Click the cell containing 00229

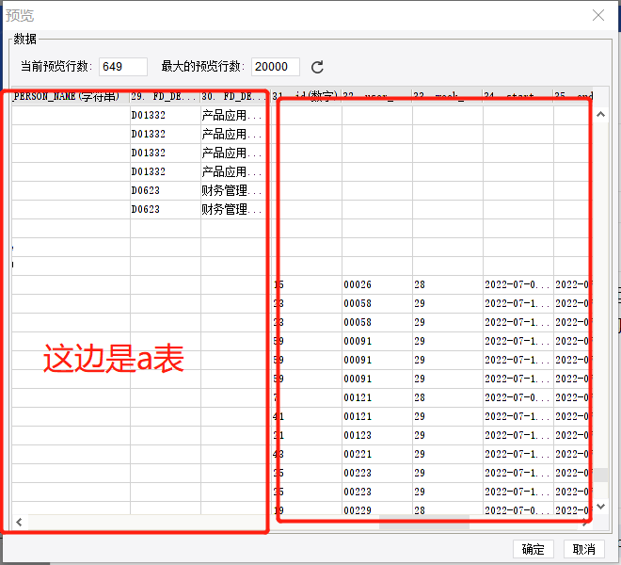[377, 509]
